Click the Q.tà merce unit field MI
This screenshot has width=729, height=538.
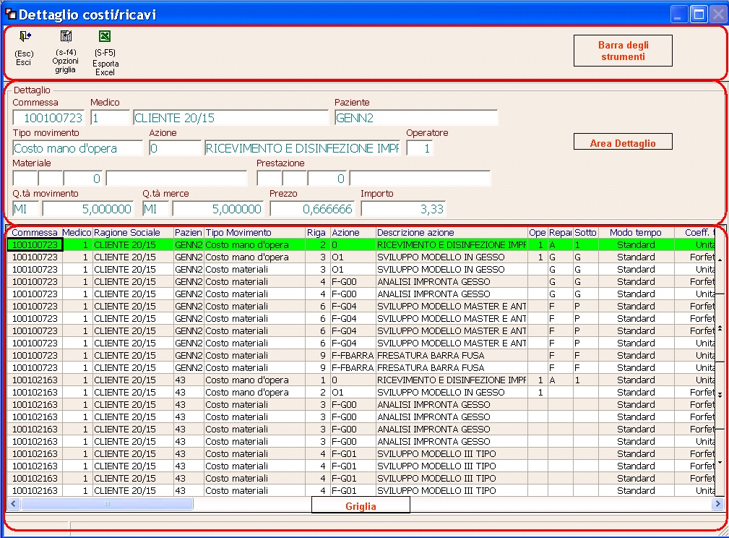tap(156, 209)
